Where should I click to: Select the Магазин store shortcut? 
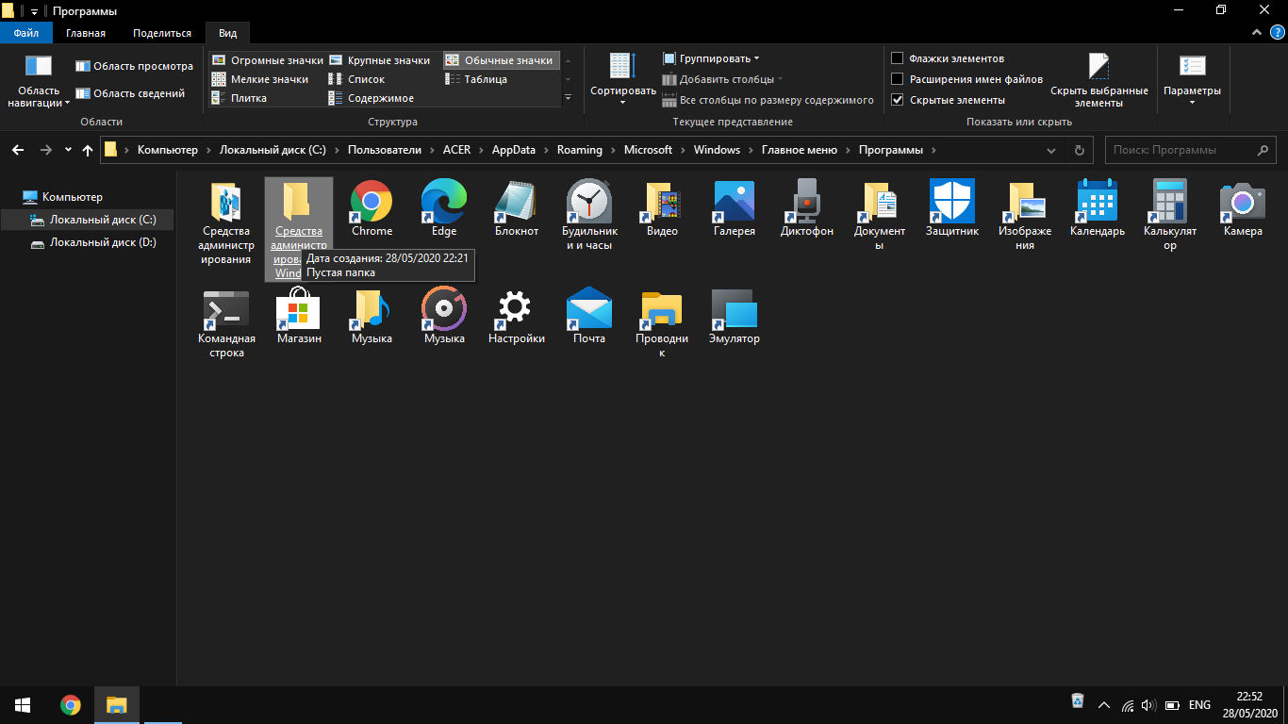pyautogui.click(x=299, y=317)
